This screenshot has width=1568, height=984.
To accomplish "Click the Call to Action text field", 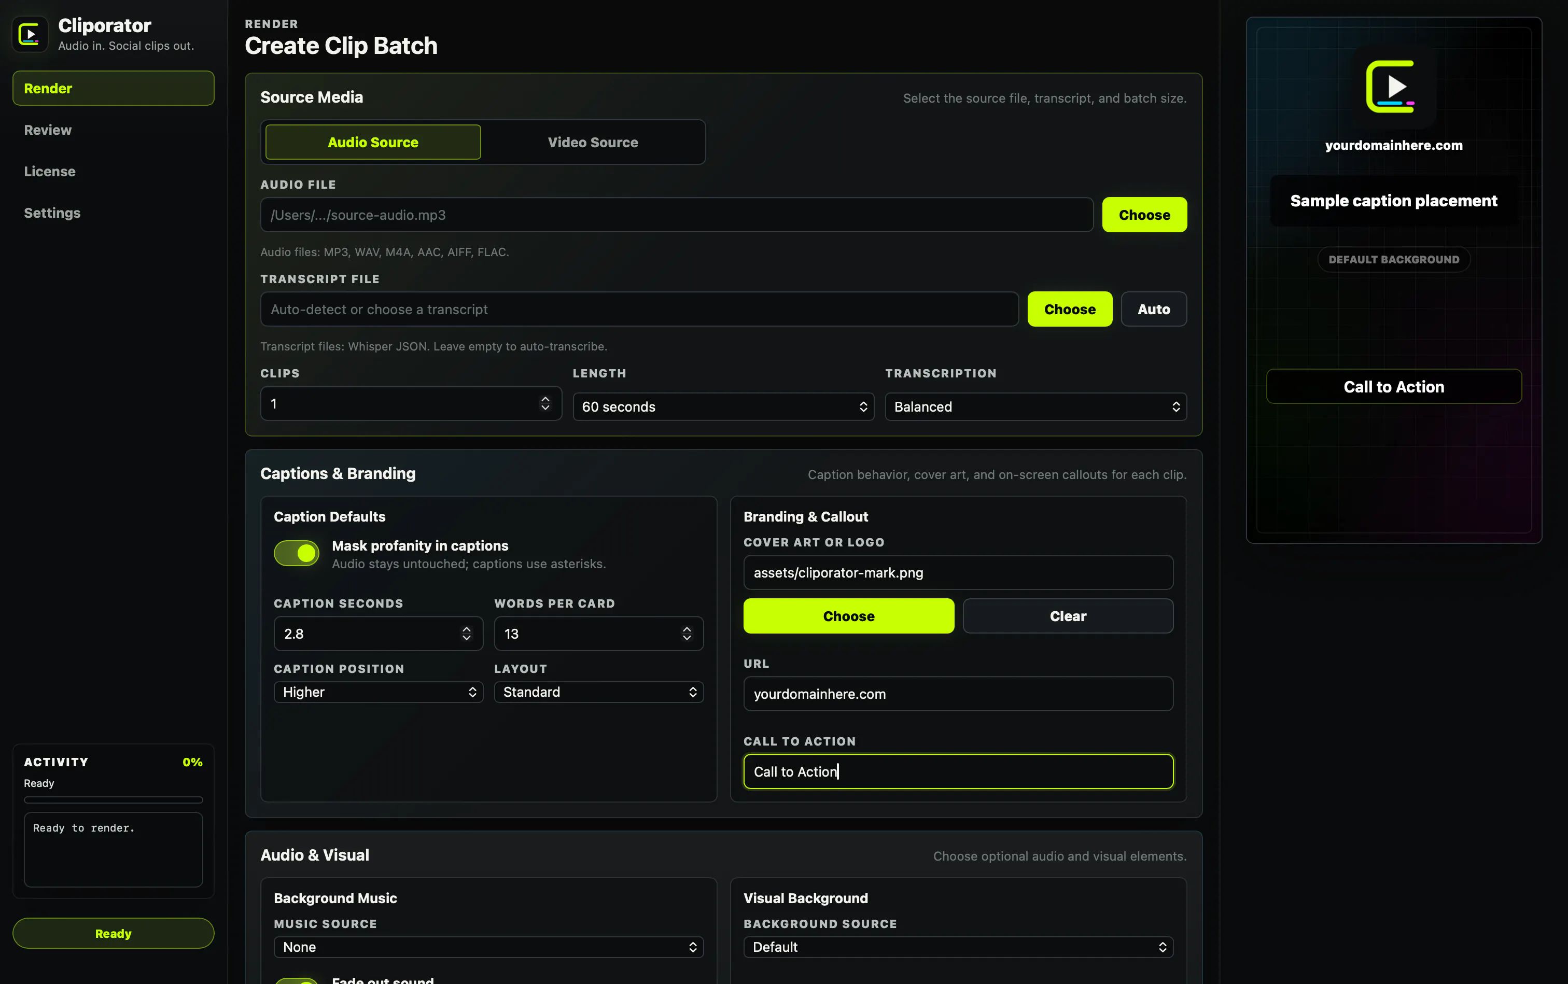I will point(958,772).
